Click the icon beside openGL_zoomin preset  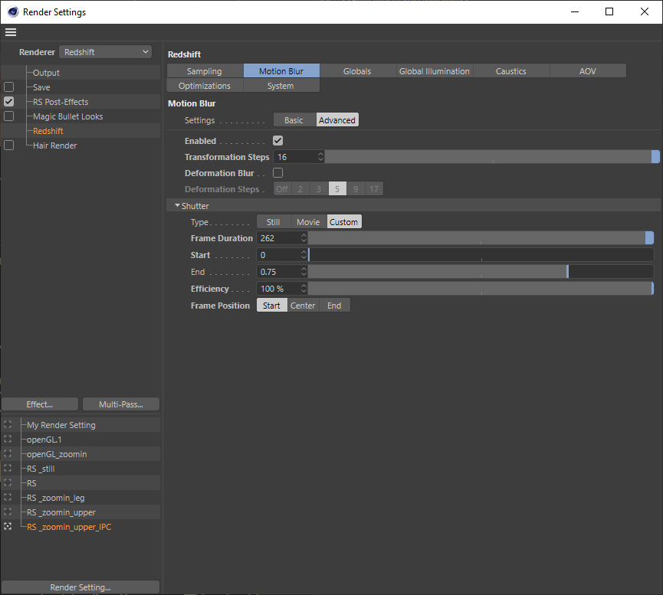coord(8,454)
